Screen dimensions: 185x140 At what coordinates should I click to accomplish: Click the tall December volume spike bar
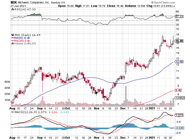click(126, 96)
